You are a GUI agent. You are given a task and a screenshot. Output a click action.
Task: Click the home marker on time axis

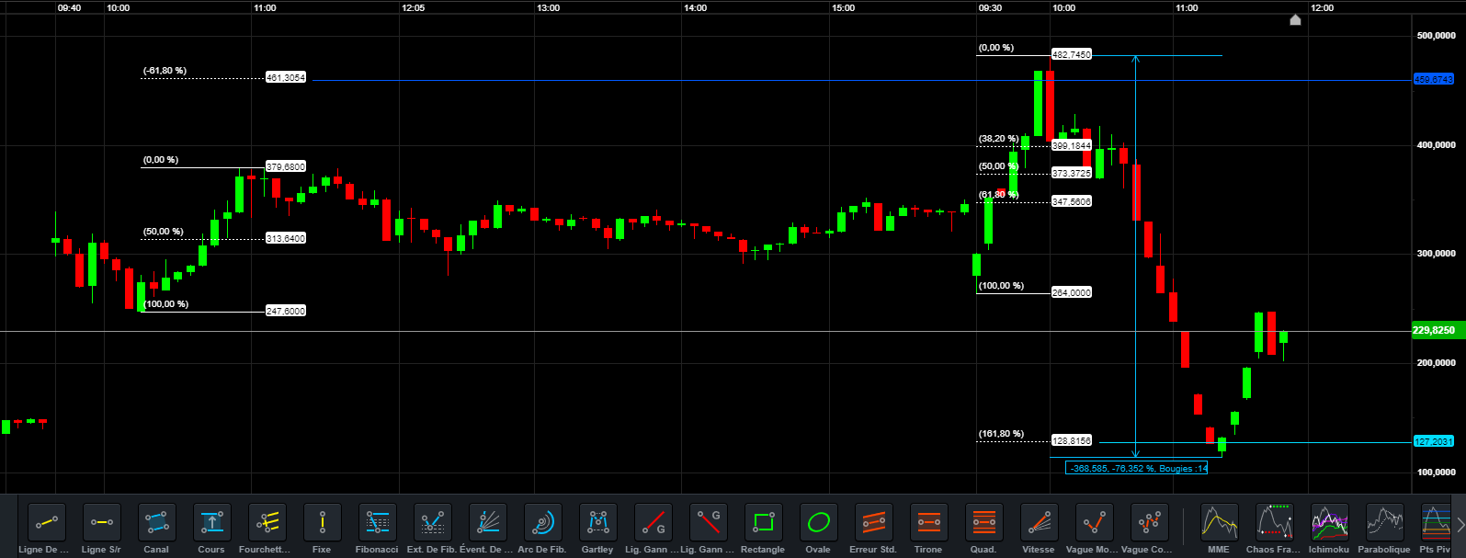point(1295,20)
